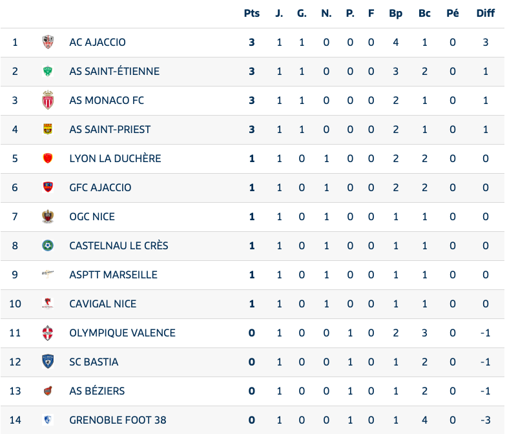Click the AS Saint-Étienne green crest
The width and height of the screenshot is (507, 434).
pos(48,72)
